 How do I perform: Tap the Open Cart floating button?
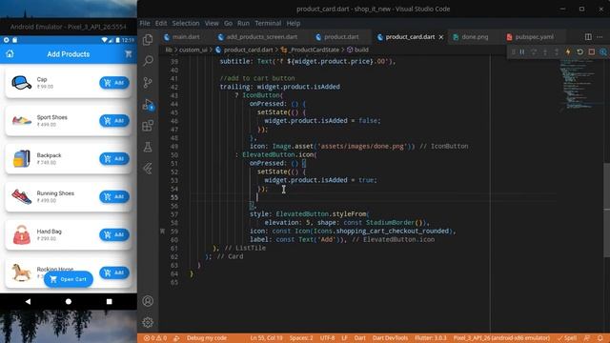pos(69,279)
